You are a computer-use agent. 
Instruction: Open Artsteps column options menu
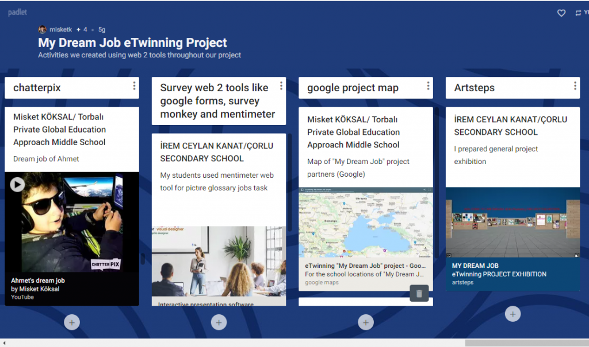point(575,86)
